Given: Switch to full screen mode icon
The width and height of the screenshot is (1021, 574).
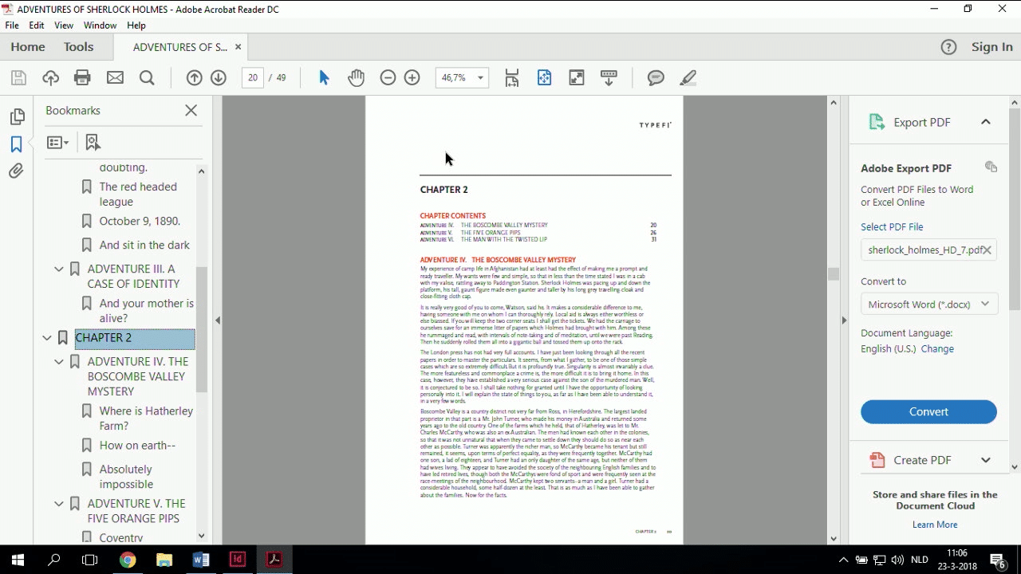Looking at the screenshot, I should click(x=576, y=77).
